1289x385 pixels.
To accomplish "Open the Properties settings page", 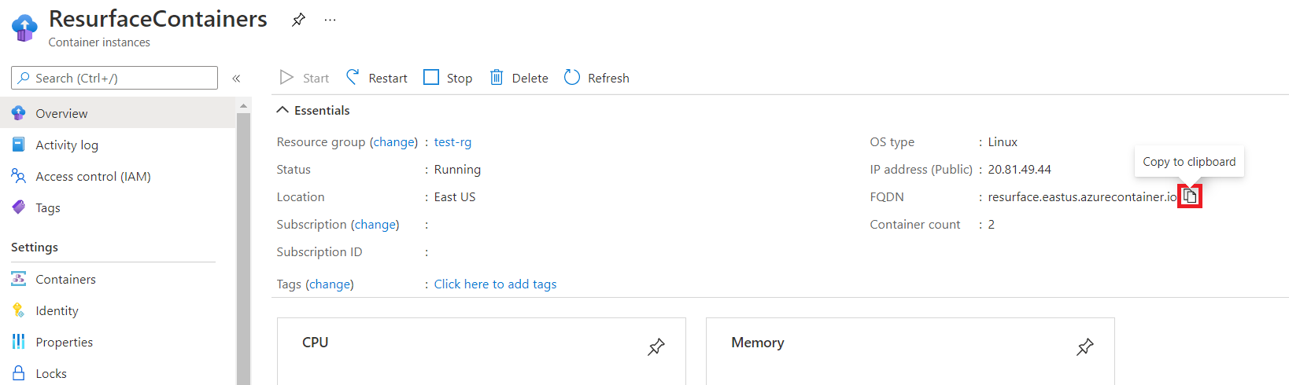I will tap(118, 342).
